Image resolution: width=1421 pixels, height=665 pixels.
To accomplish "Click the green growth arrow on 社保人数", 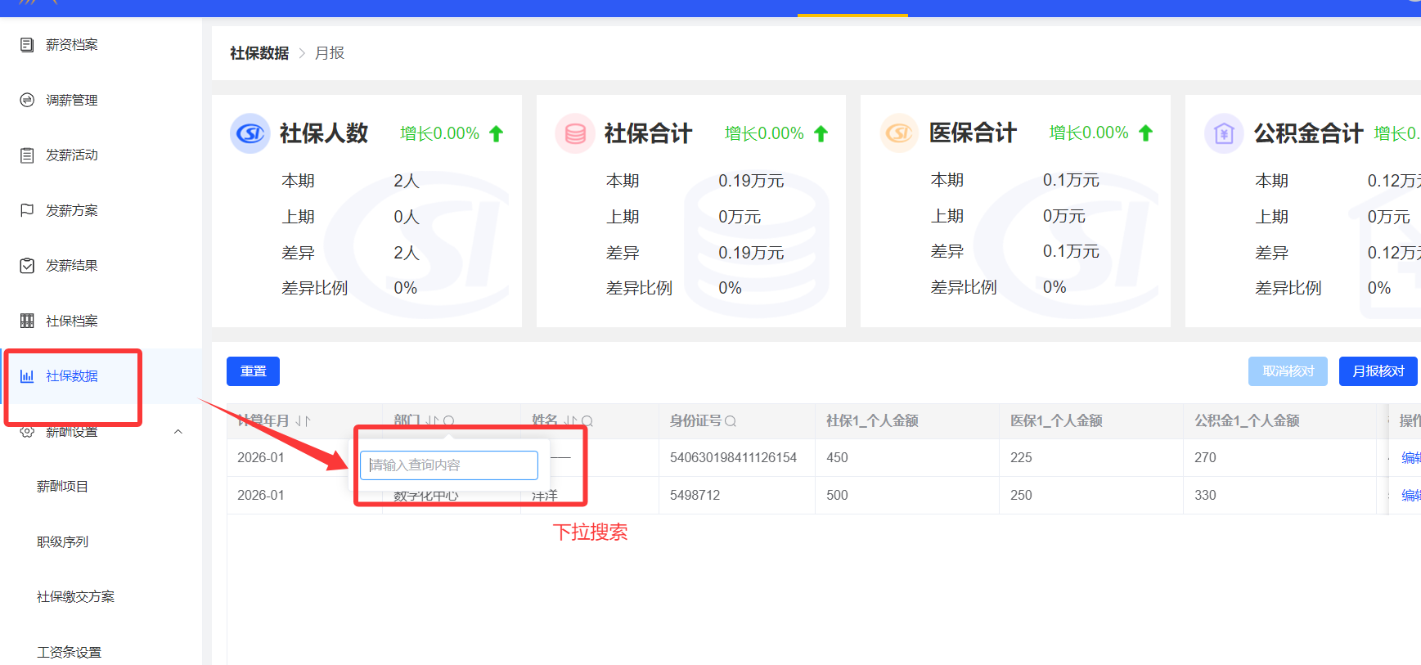I will pyautogui.click(x=496, y=133).
